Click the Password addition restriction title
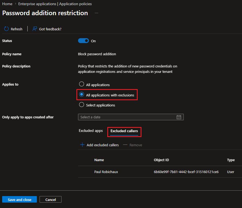Viewport: 242px width, 208px height. coord(45,13)
